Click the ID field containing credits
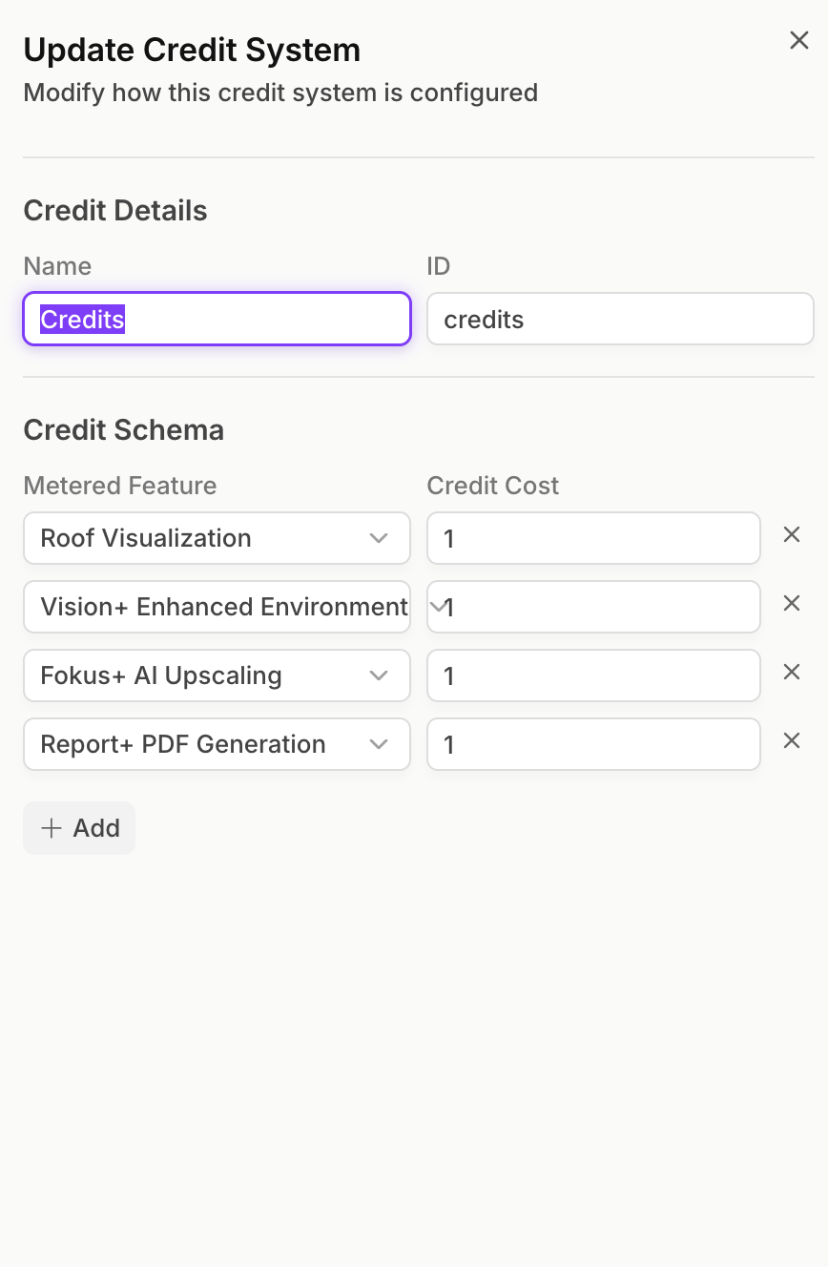This screenshot has width=828, height=1267. coord(620,319)
